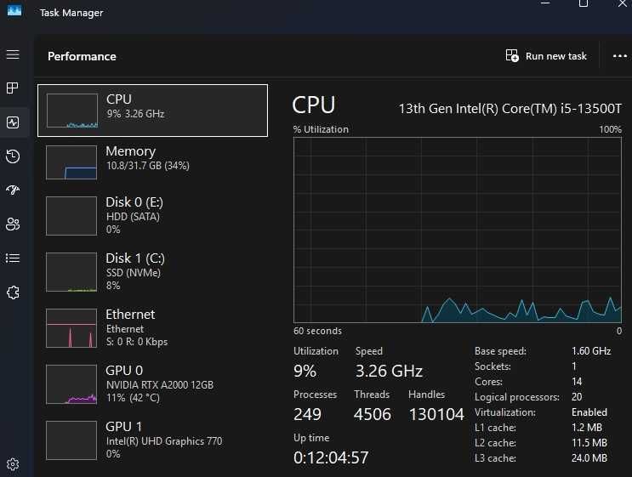Open the Details page icon
632x477 pixels.
[13, 258]
